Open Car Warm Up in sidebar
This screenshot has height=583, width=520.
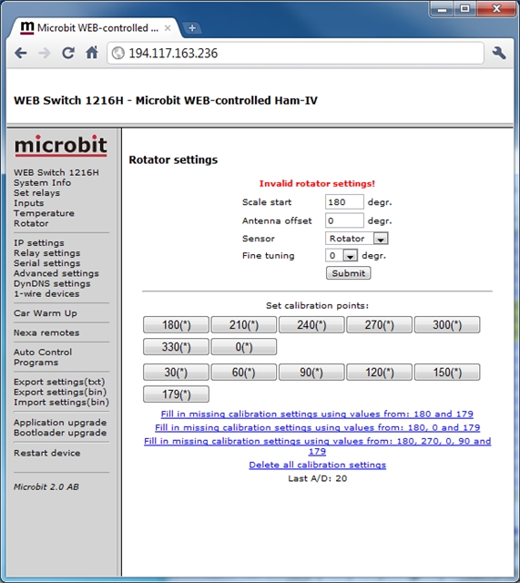[x=46, y=313]
